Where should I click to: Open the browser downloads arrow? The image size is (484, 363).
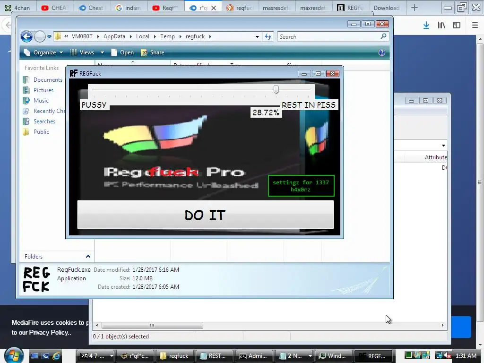pos(426,26)
